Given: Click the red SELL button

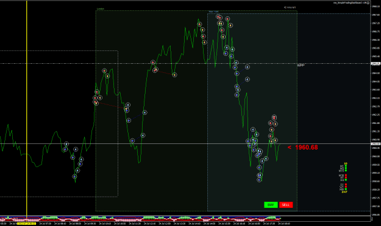Looking at the screenshot, I should 286,205.
